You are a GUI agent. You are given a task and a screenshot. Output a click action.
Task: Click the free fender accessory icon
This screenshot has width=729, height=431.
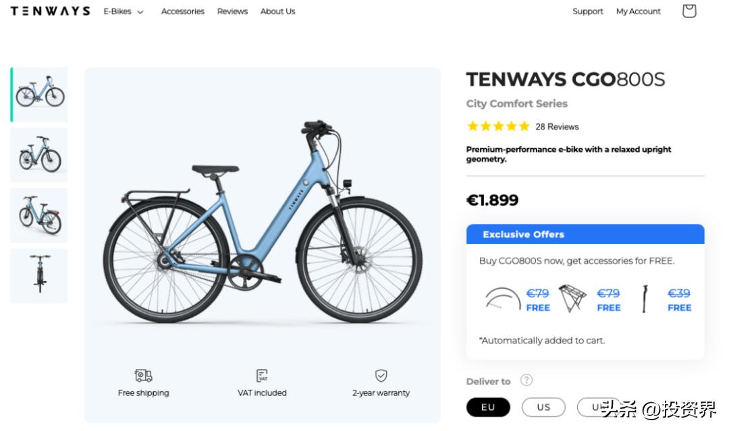pyautogui.click(x=502, y=299)
